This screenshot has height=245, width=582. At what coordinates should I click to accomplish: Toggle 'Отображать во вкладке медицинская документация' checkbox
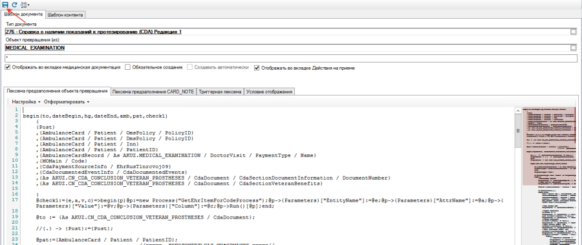(8, 68)
